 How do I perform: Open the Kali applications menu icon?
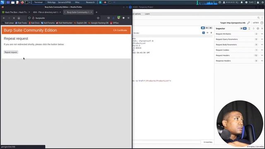point(2,2)
